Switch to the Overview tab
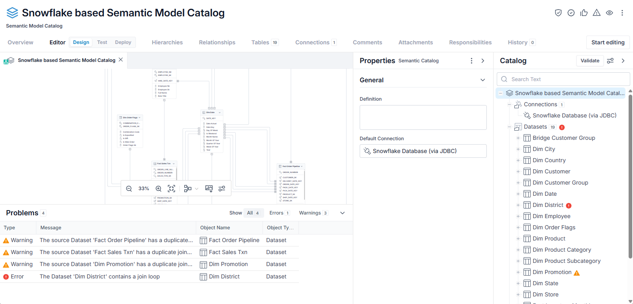 pyautogui.click(x=20, y=42)
